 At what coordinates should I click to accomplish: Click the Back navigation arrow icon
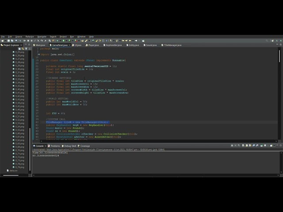point(130,41)
